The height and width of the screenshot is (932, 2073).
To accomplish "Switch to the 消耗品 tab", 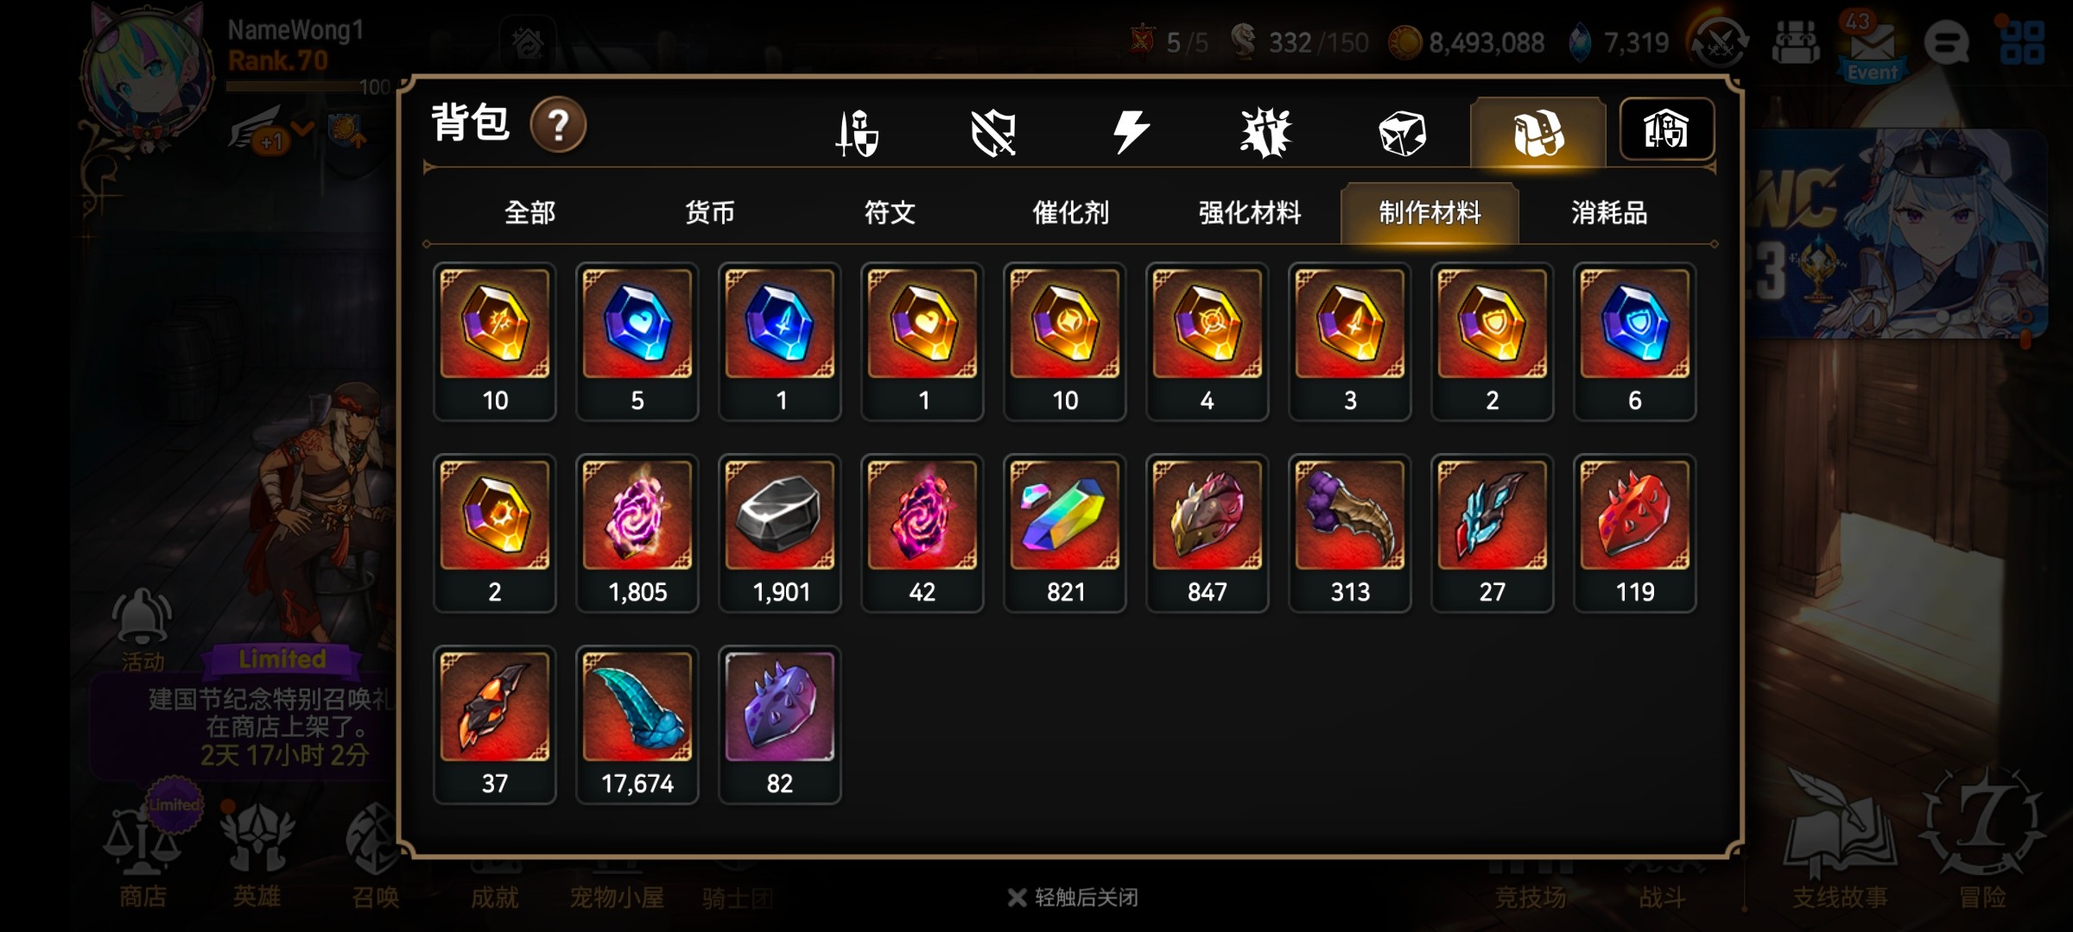I will (x=1609, y=212).
